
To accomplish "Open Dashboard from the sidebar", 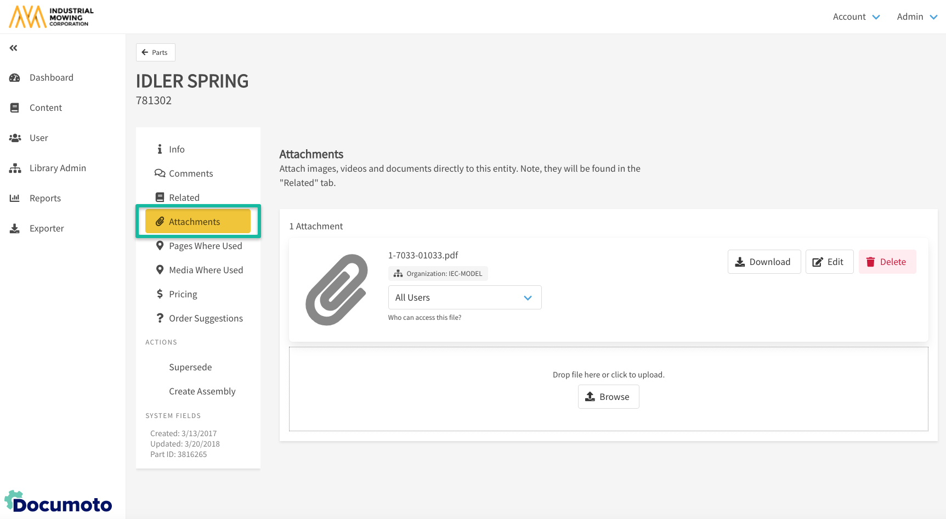I will coord(51,78).
